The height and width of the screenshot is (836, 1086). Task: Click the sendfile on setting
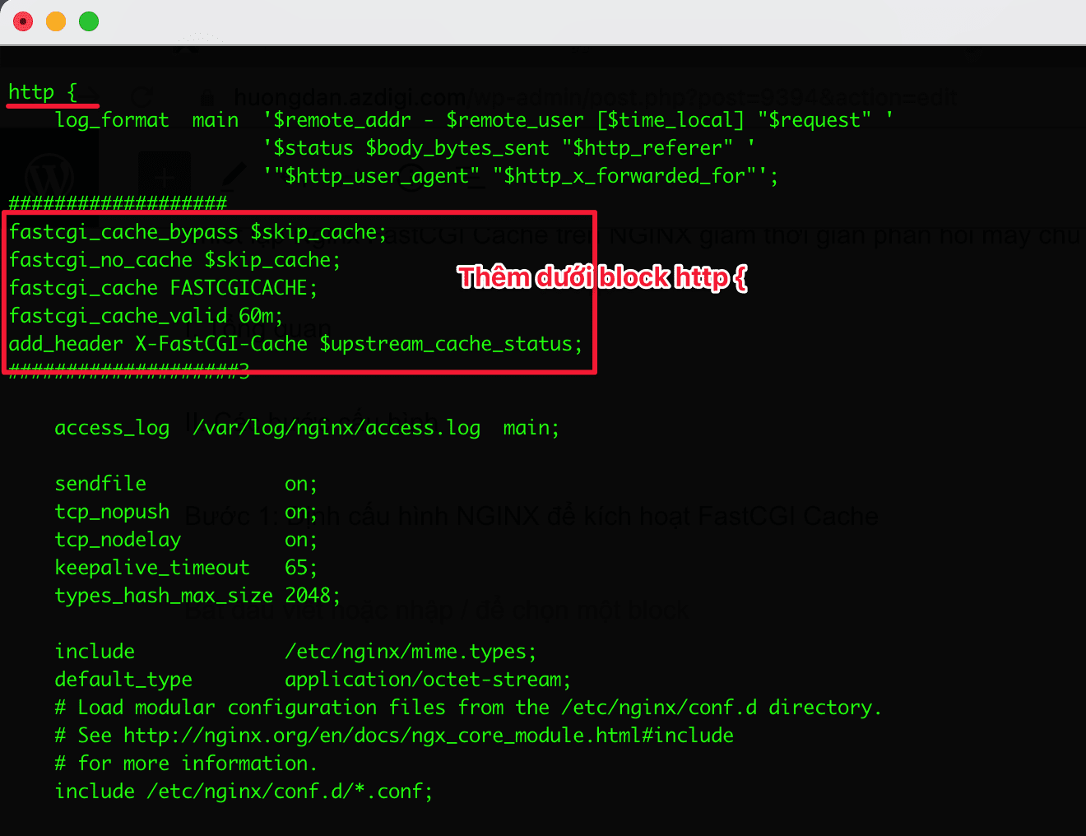[185, 484]
